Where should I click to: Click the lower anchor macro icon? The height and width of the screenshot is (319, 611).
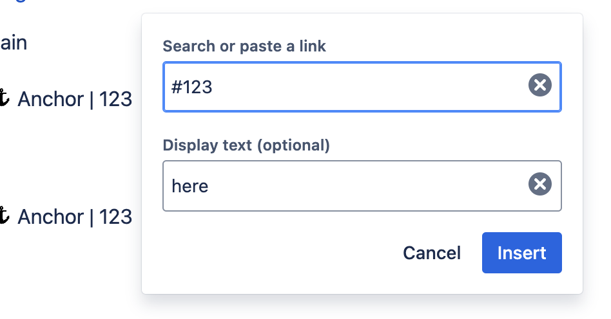4,216
